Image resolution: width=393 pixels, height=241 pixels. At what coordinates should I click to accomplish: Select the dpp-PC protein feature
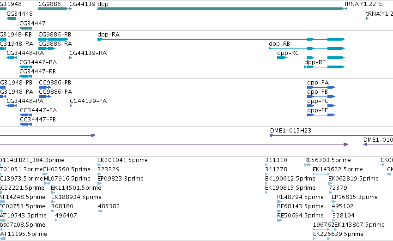[321, 106]
